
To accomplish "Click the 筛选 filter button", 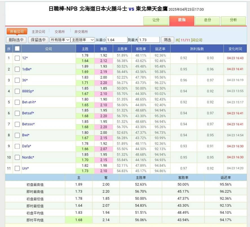I will pyautogui.click(x=167, y=40).
